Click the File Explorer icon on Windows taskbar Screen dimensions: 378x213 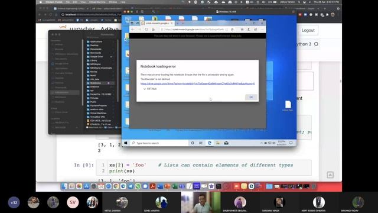pyautogui.click(x=218, y=143)
